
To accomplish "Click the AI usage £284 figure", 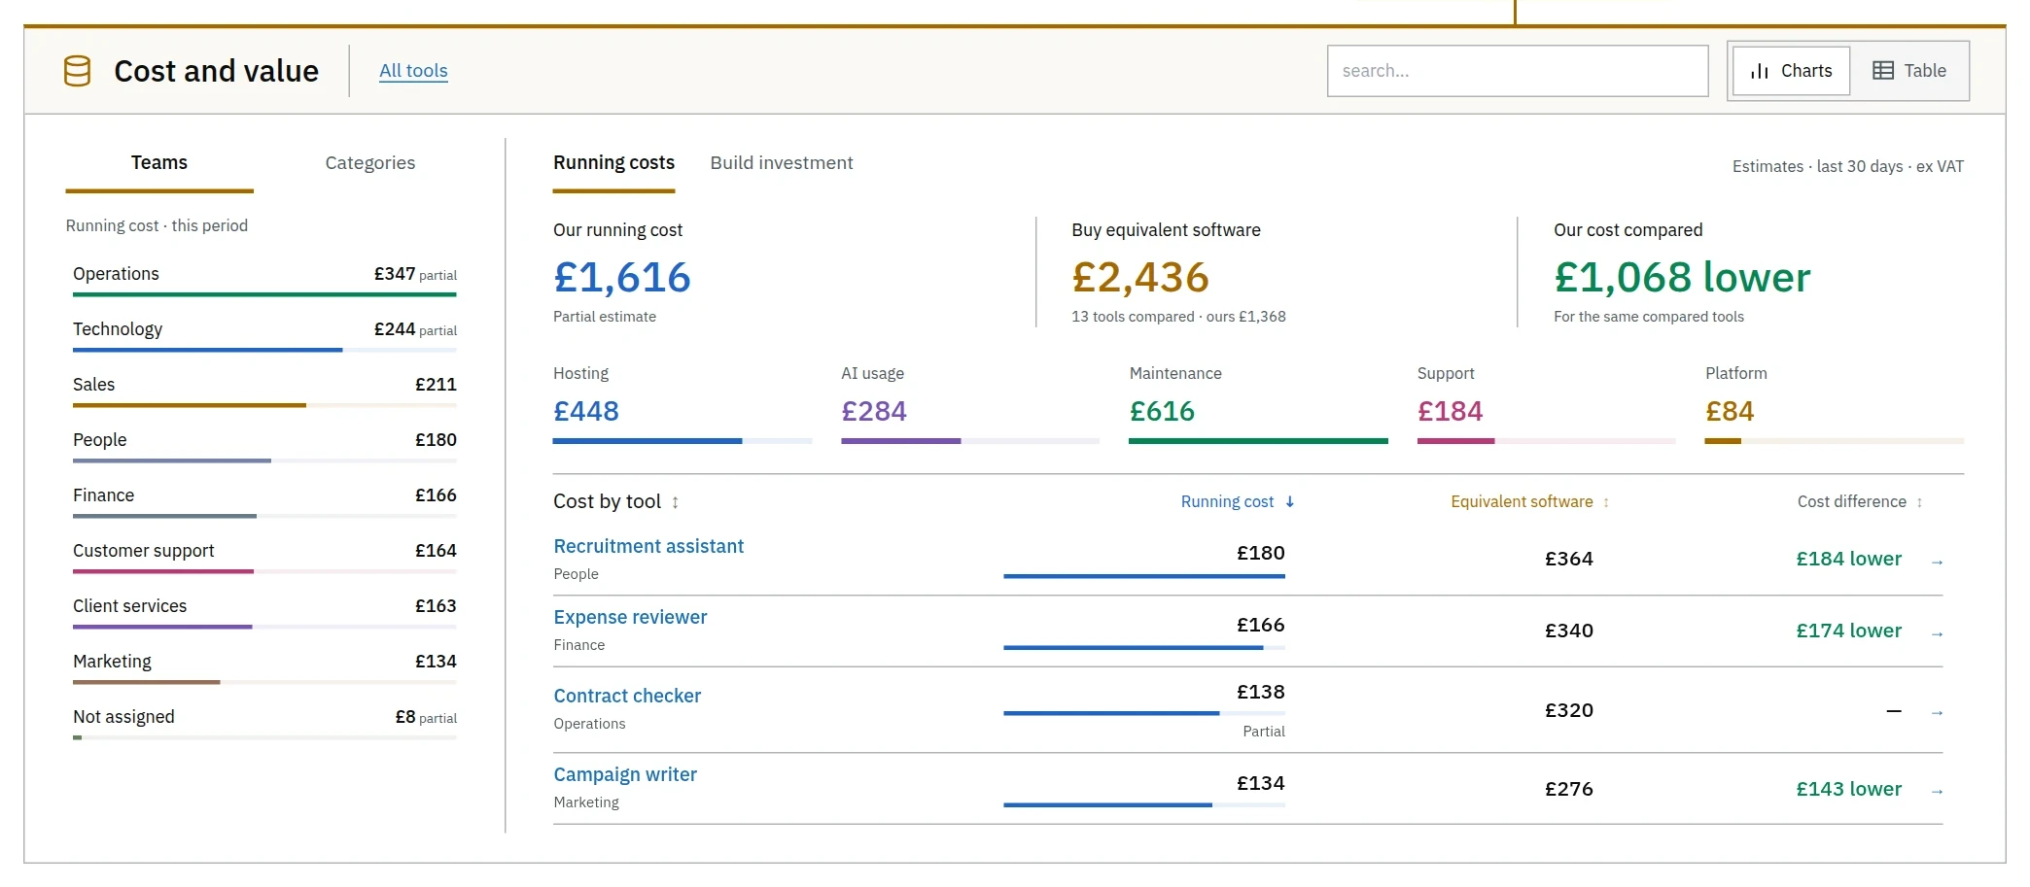I will point(874,411).
